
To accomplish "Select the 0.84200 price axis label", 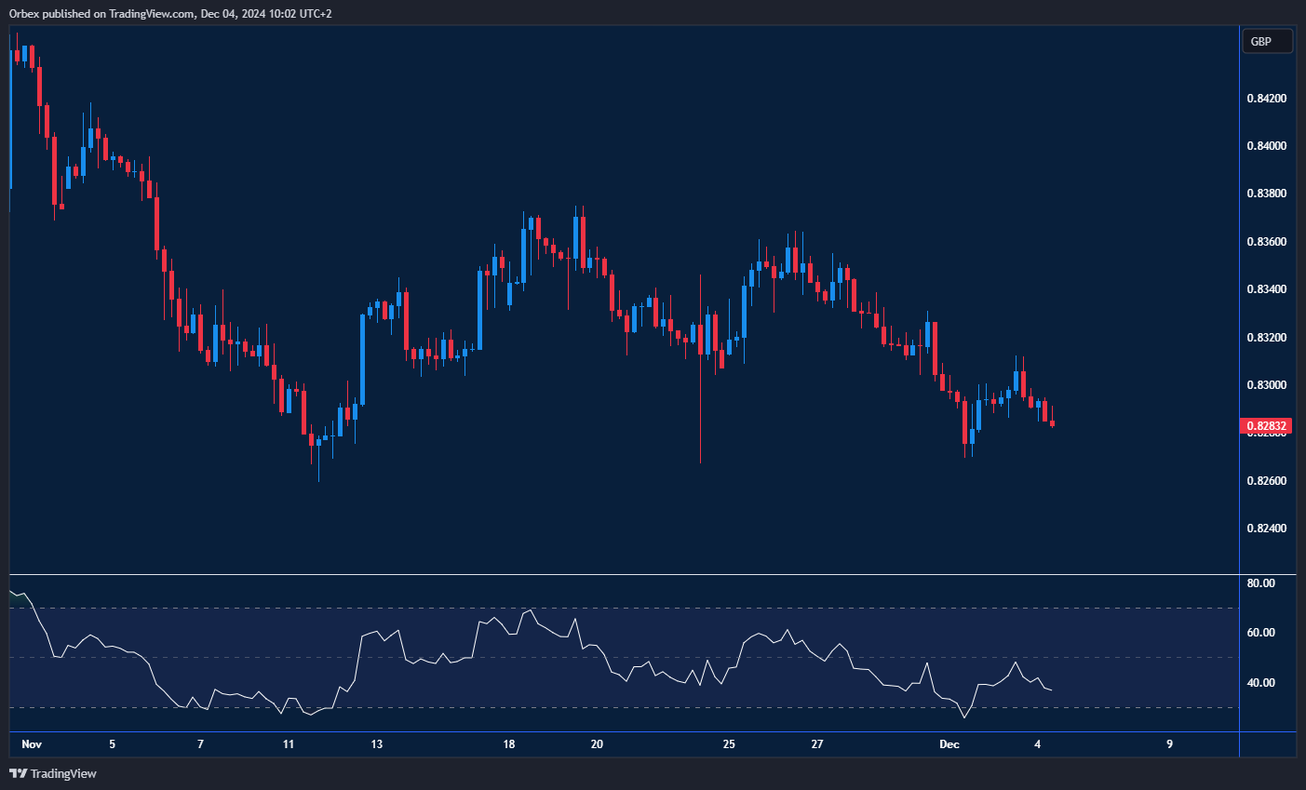I will point(1266,99).
